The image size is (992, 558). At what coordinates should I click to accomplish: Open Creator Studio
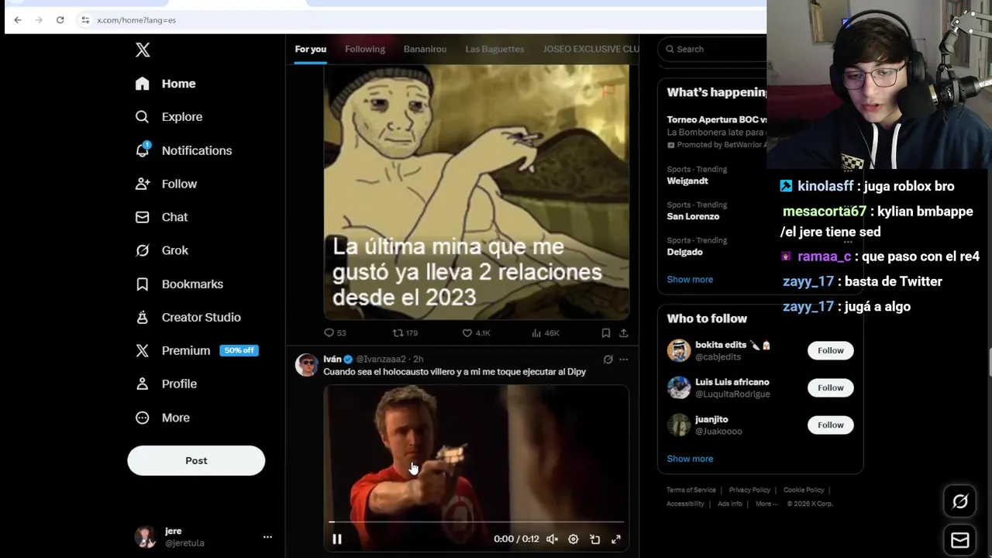point(188,317)
